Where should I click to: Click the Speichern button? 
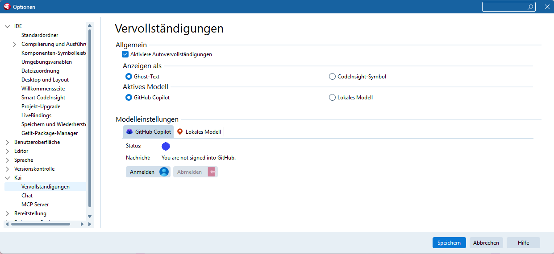pos(449,243)
